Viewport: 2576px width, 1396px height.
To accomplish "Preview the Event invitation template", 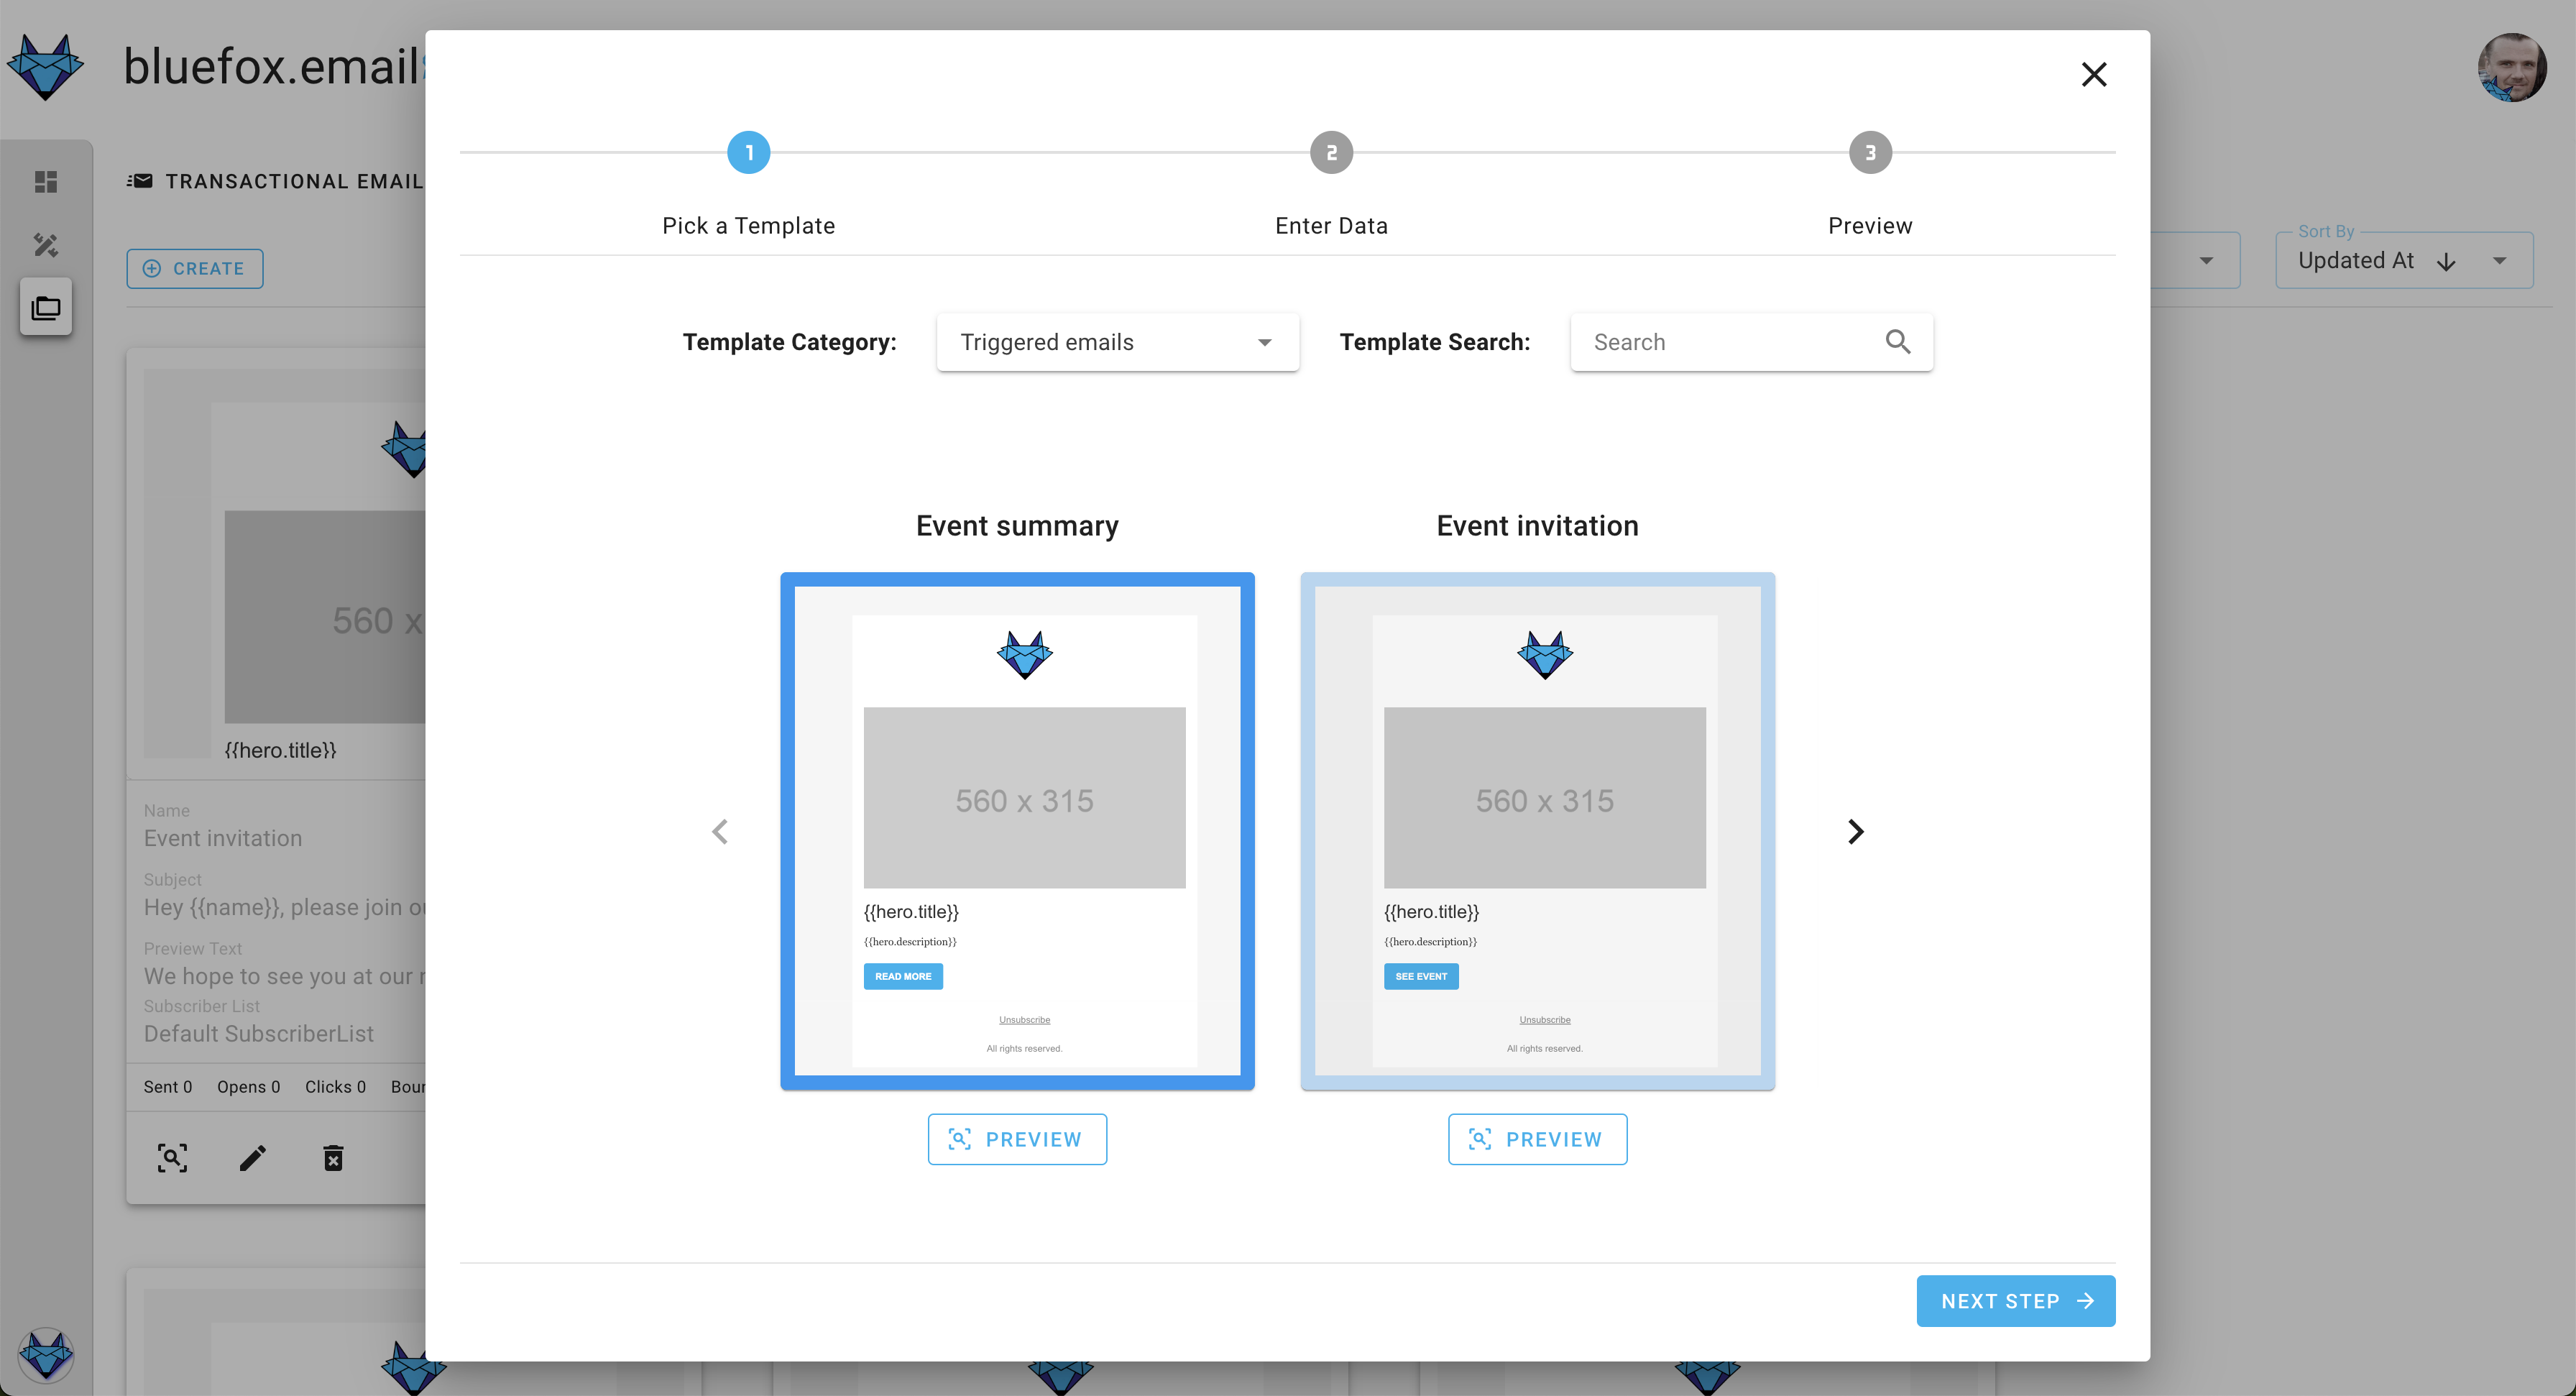I will coord(1537,1139).
